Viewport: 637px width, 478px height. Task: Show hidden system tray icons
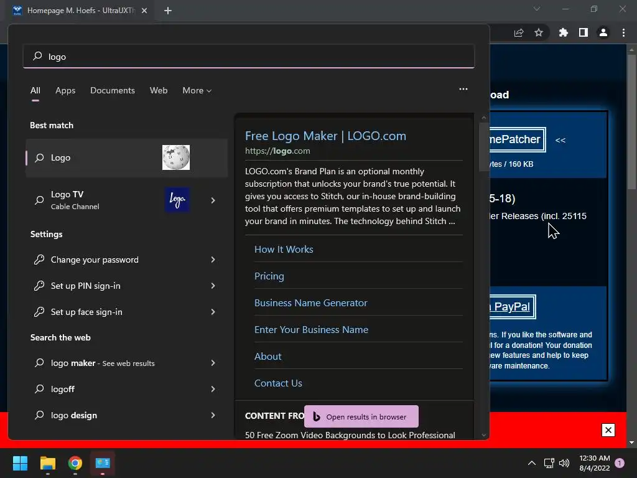(x=531, y=463)
